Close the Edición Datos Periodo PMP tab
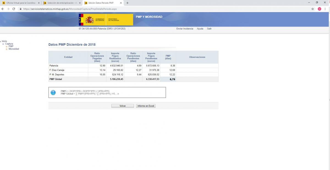Image resolution: width=330 pixels, height=170 pixels. 121,3
